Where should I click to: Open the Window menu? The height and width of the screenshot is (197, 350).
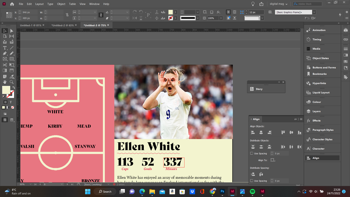tap(94, 4)
